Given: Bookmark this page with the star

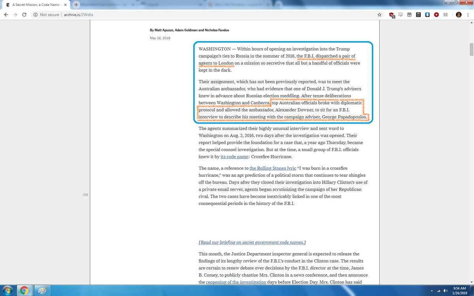Looking at the screenshot, I should [x=380, y=15].
